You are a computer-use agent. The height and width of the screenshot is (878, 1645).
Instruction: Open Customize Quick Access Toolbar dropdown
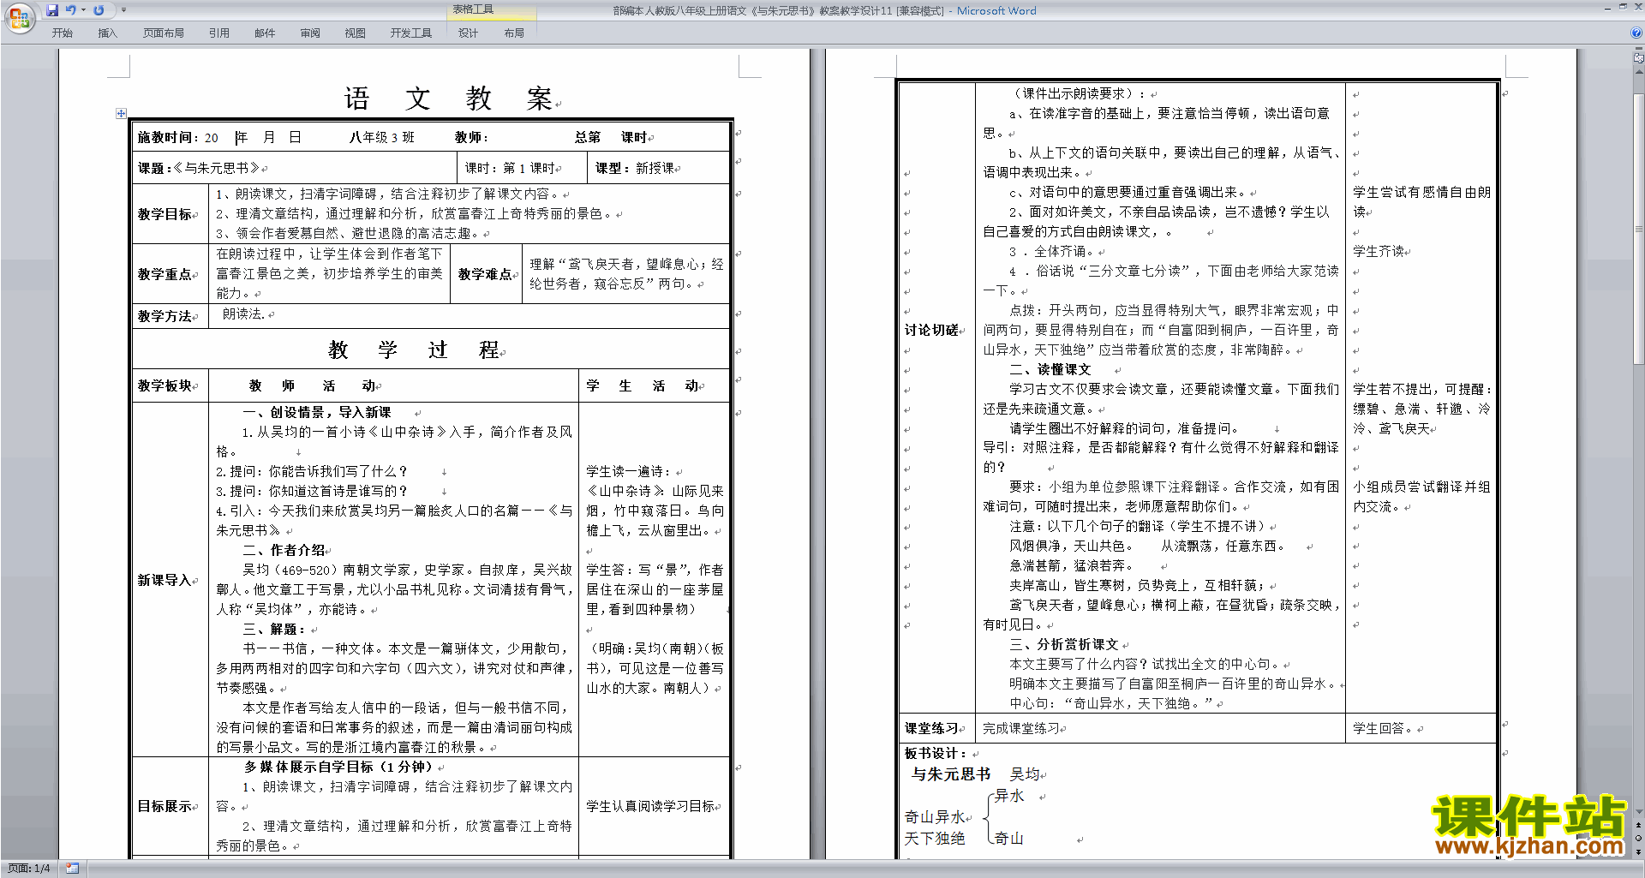tap(123, 10)
